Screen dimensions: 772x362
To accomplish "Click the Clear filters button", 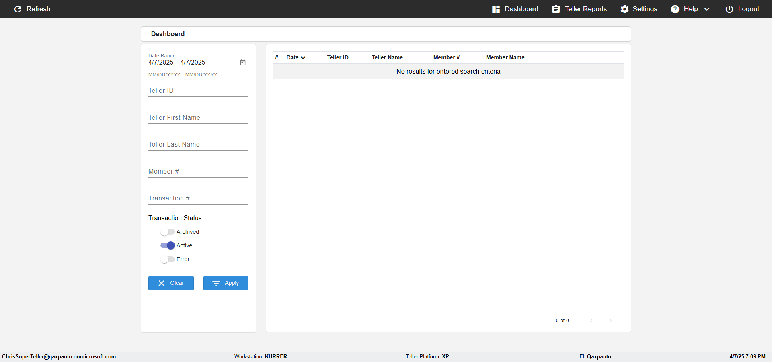I will tap(171, 283).
